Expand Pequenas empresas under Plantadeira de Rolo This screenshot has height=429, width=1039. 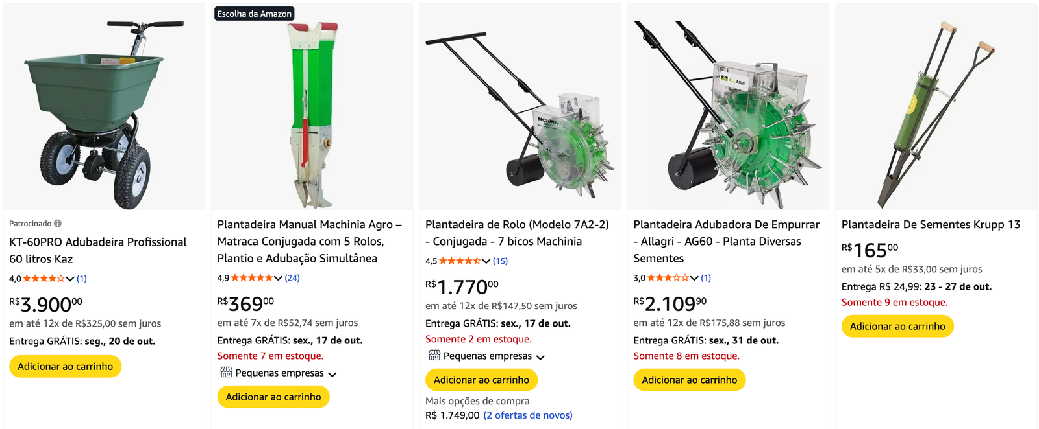(540, 357)
